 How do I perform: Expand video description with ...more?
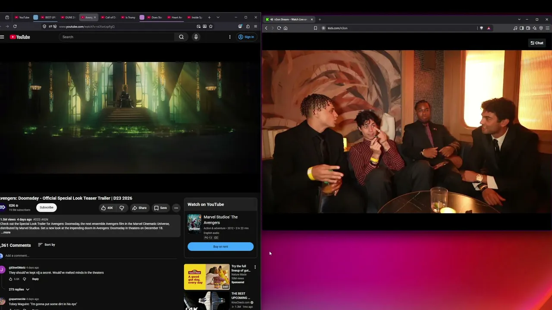(6, 232)
